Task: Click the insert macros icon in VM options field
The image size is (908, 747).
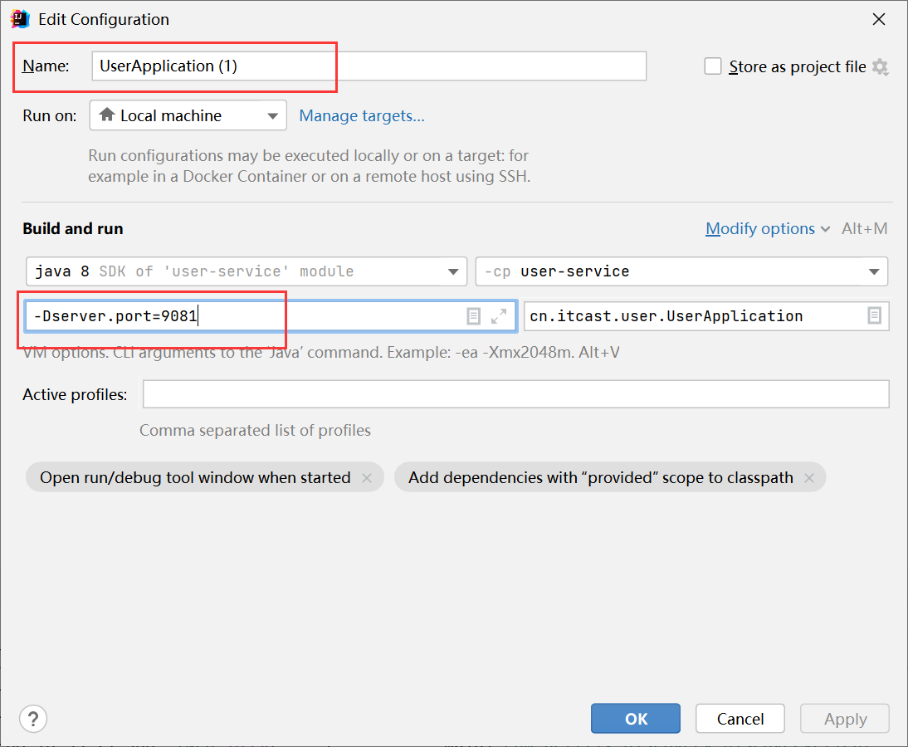Action: point(473,316)
